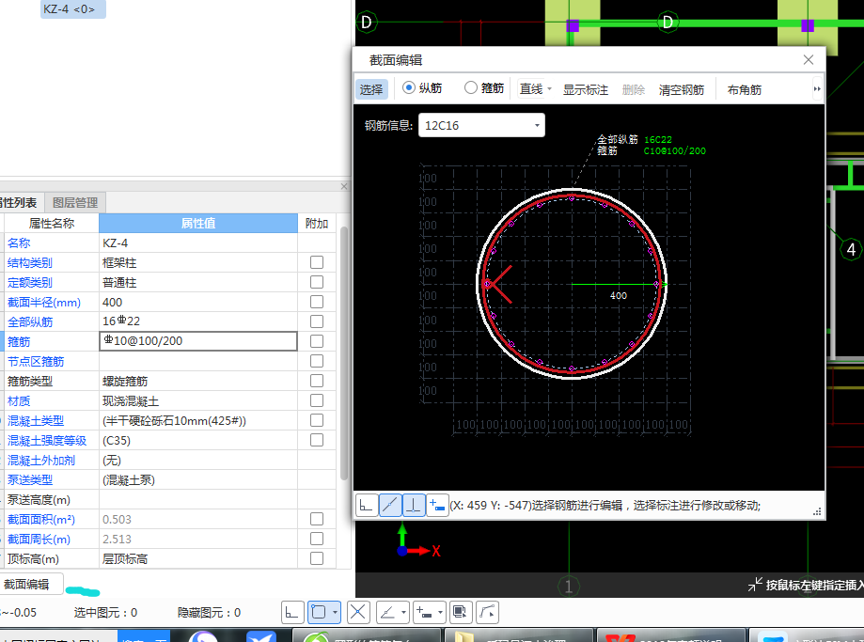Switch to 图层管理 tab
The image size is (864, 642).
(75, 203)
